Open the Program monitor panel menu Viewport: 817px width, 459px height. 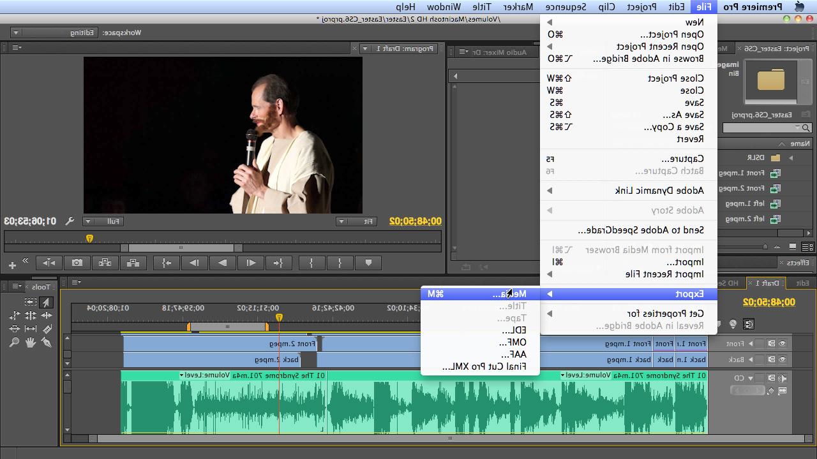[16, 48]
